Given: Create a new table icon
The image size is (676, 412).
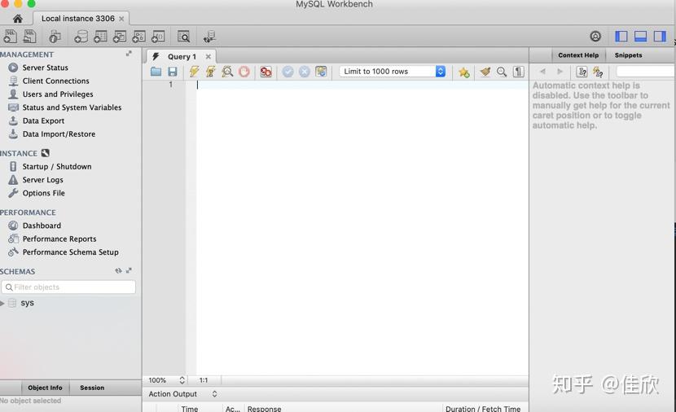Looking at the screenshot, I should pyautogui.click(x=100, y=37).
